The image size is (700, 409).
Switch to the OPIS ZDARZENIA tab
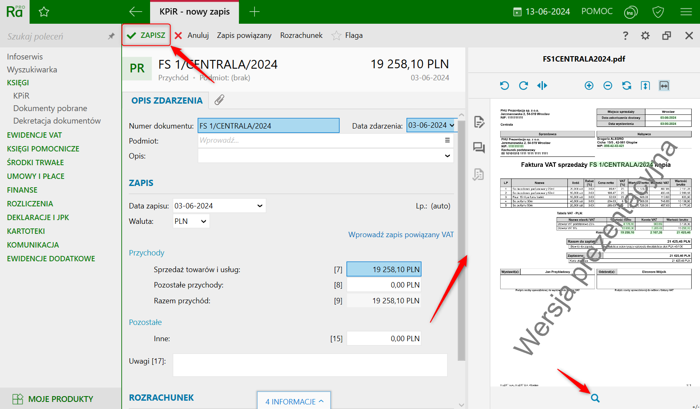click(x=167, y=101)
